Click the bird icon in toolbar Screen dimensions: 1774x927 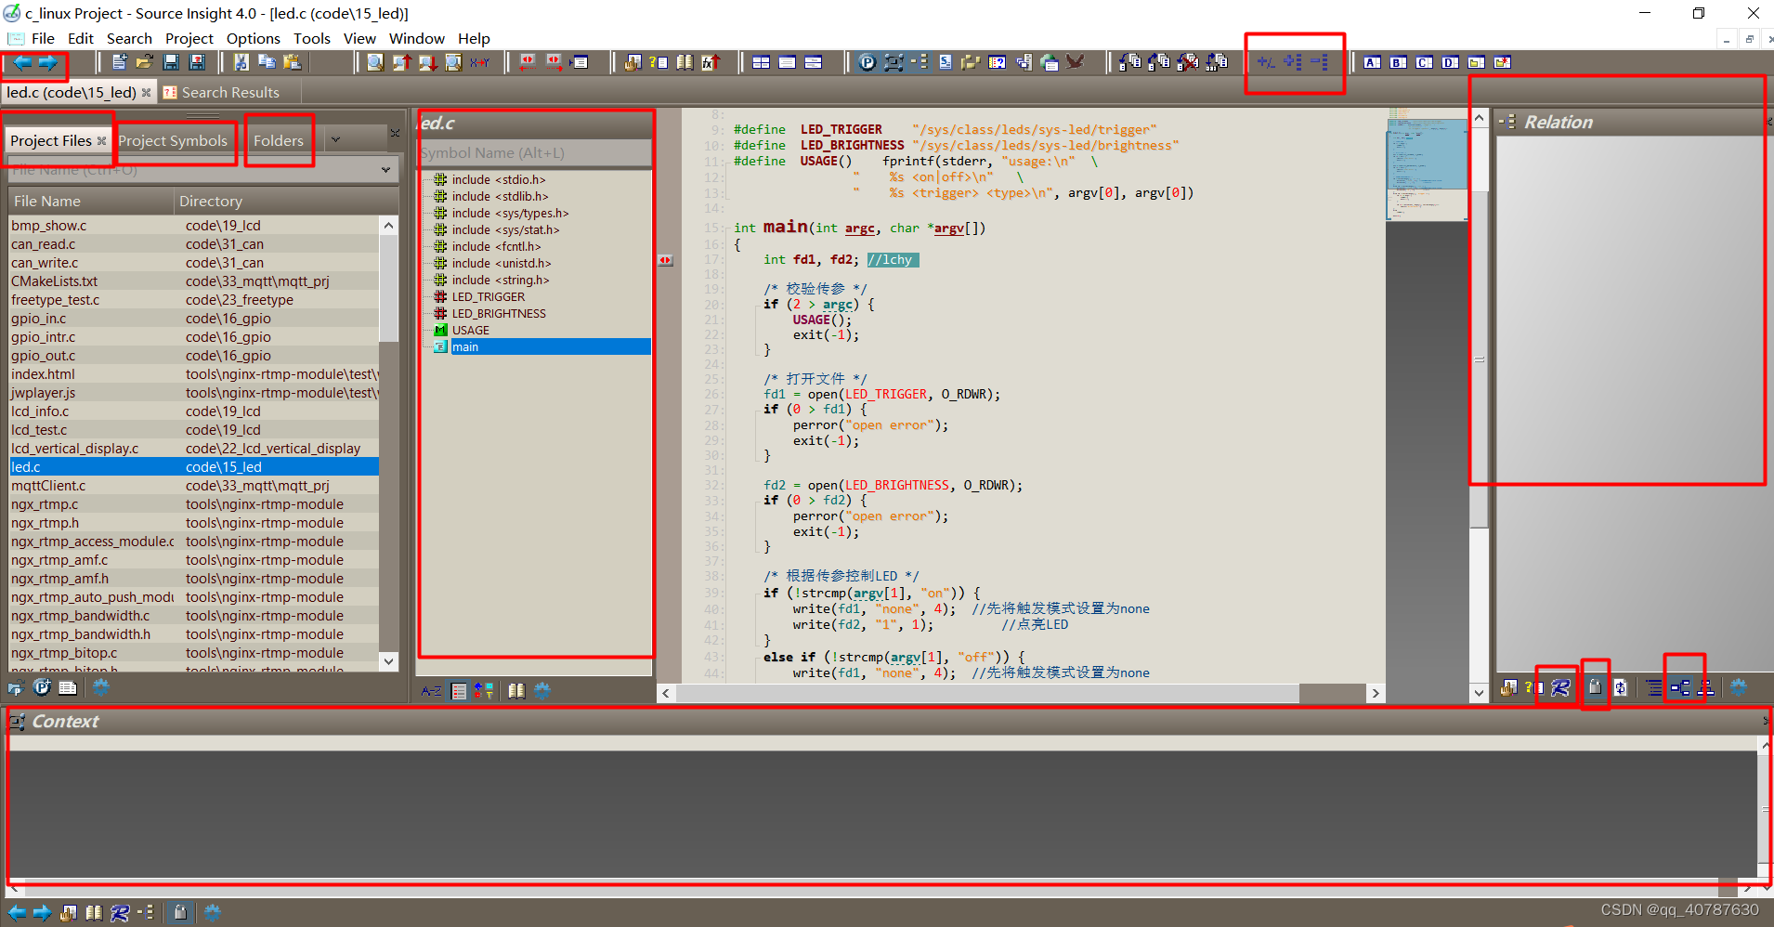pyautogui.click(x=1076, y=62)
